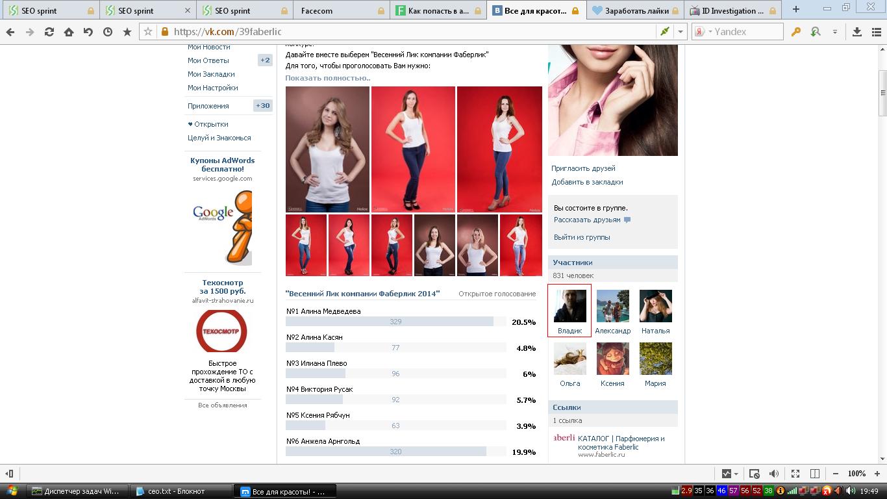Open the downloads arrow icon
Screen dimensions: 887x499
[856, 31]
